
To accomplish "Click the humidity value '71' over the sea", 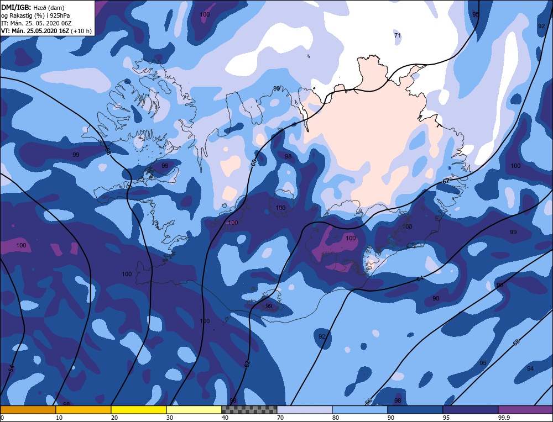I will (398, 35).
